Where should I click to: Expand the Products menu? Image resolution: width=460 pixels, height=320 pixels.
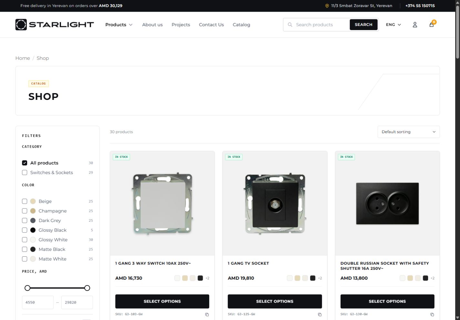click(119, 25)
